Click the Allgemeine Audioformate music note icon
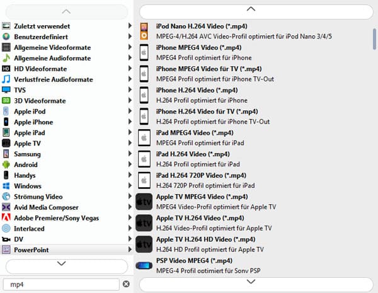The height and width of the screenshot is (293, 378). pyautogui.click(x=6, y=58)
